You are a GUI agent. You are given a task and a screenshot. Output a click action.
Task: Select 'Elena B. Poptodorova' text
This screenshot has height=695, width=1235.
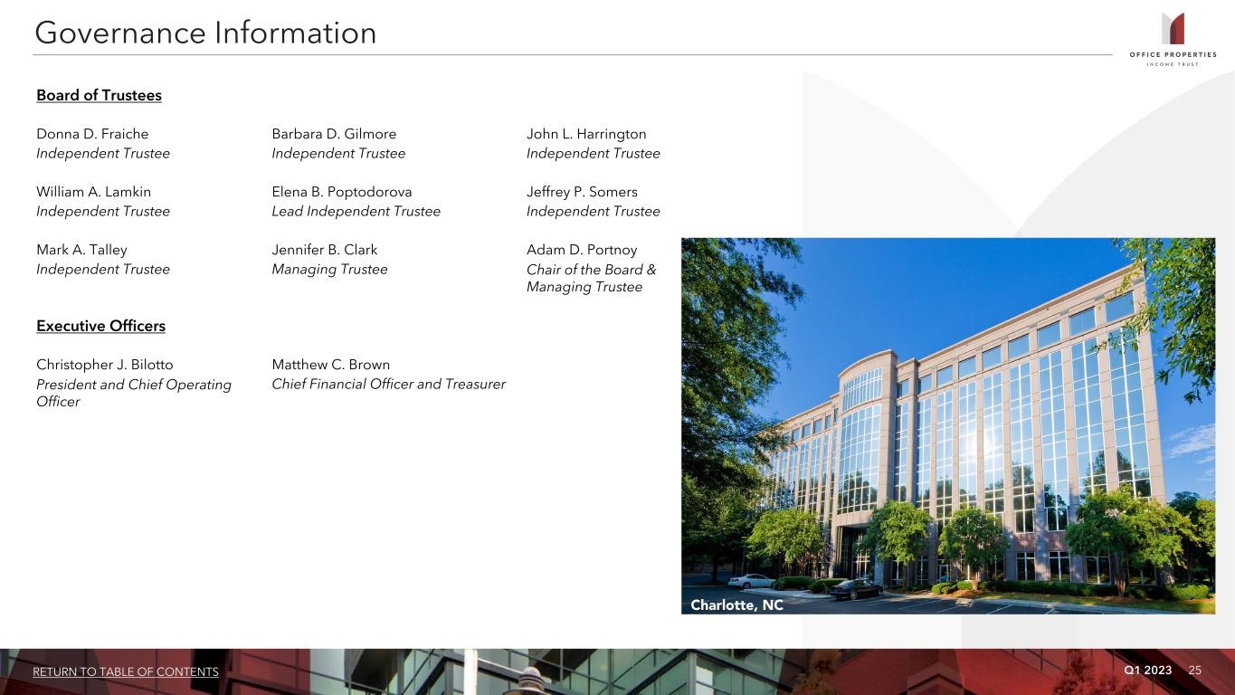pyautogui.click(x=342, y=192)
